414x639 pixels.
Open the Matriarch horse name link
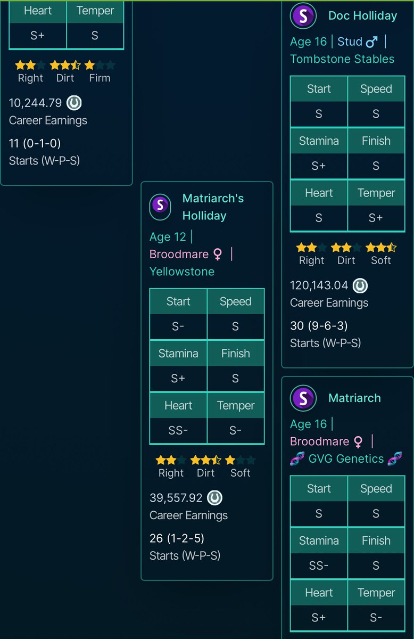click(x=354, y=398)
